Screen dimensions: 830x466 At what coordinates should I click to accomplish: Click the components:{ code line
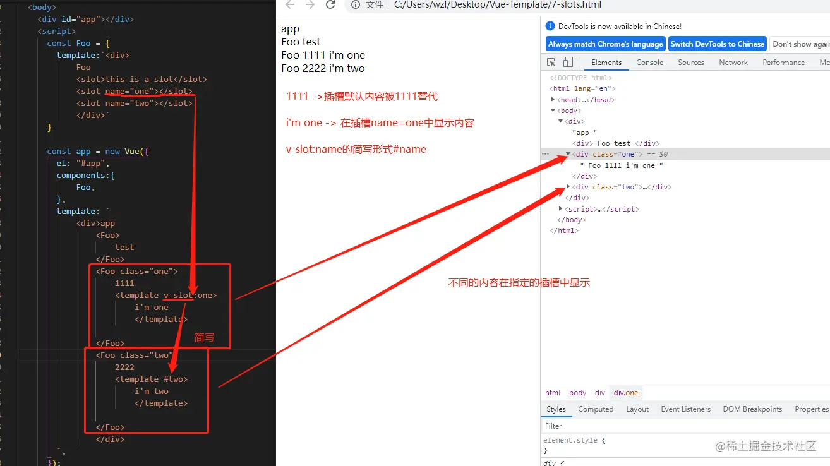pyautogui.click(x=86, y=176)
